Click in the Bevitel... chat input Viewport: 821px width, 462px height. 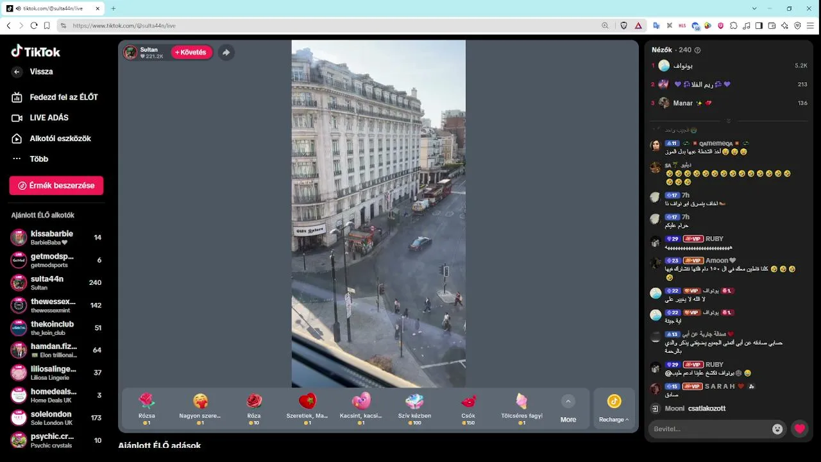click(709, 429)
